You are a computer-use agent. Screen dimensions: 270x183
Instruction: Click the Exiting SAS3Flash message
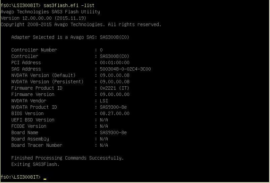[35, 165]
